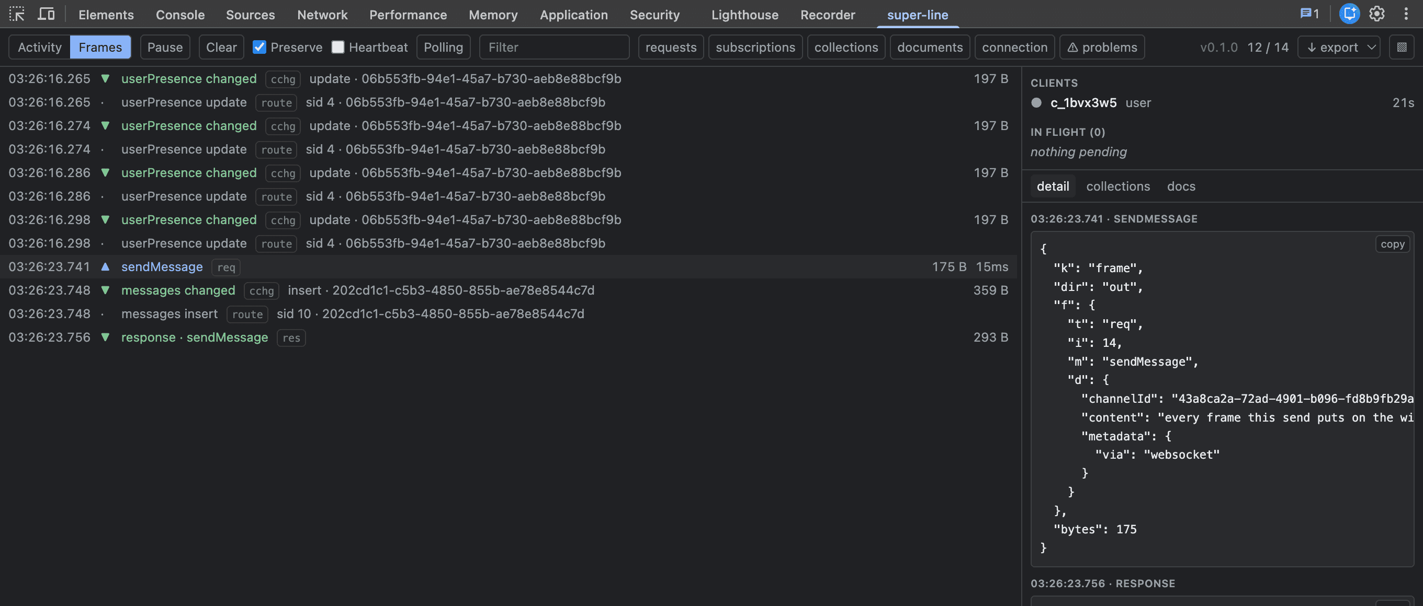Enable the Heartbeat checkbox
This screenshot has width=1423, height=606.
click(337, 47)
